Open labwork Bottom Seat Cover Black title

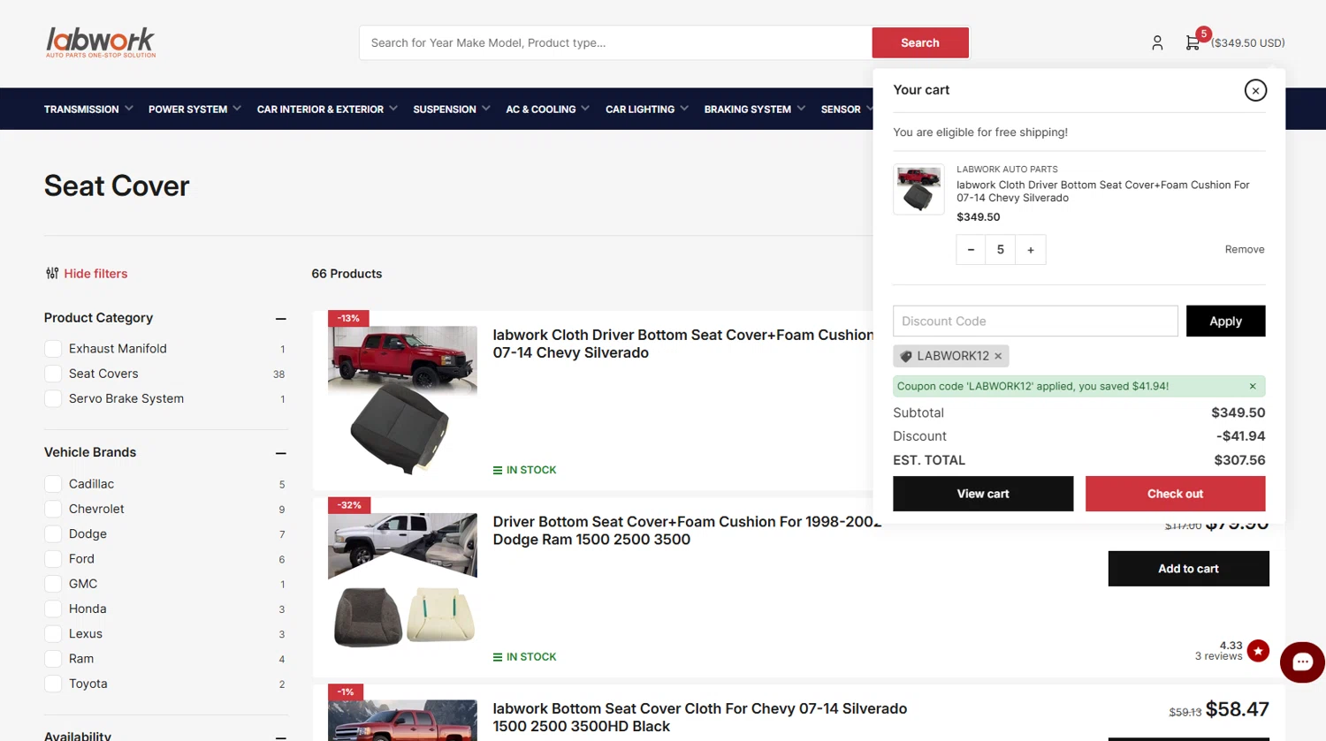point(699,717)
